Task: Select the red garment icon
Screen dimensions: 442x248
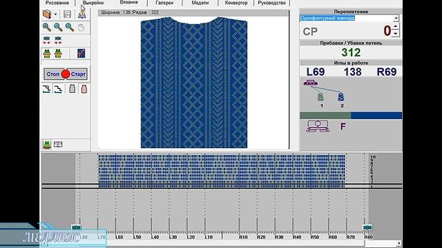Action: click(x=84, y=89)
